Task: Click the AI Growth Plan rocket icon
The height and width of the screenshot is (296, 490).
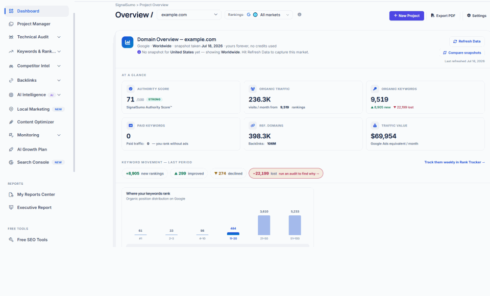Action: [x=11, y=150]
